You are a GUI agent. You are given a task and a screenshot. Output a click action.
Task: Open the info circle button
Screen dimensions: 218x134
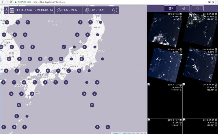tap(115, 10)
